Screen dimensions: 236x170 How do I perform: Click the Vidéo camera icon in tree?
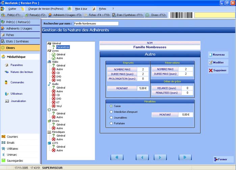coord(49,62)
